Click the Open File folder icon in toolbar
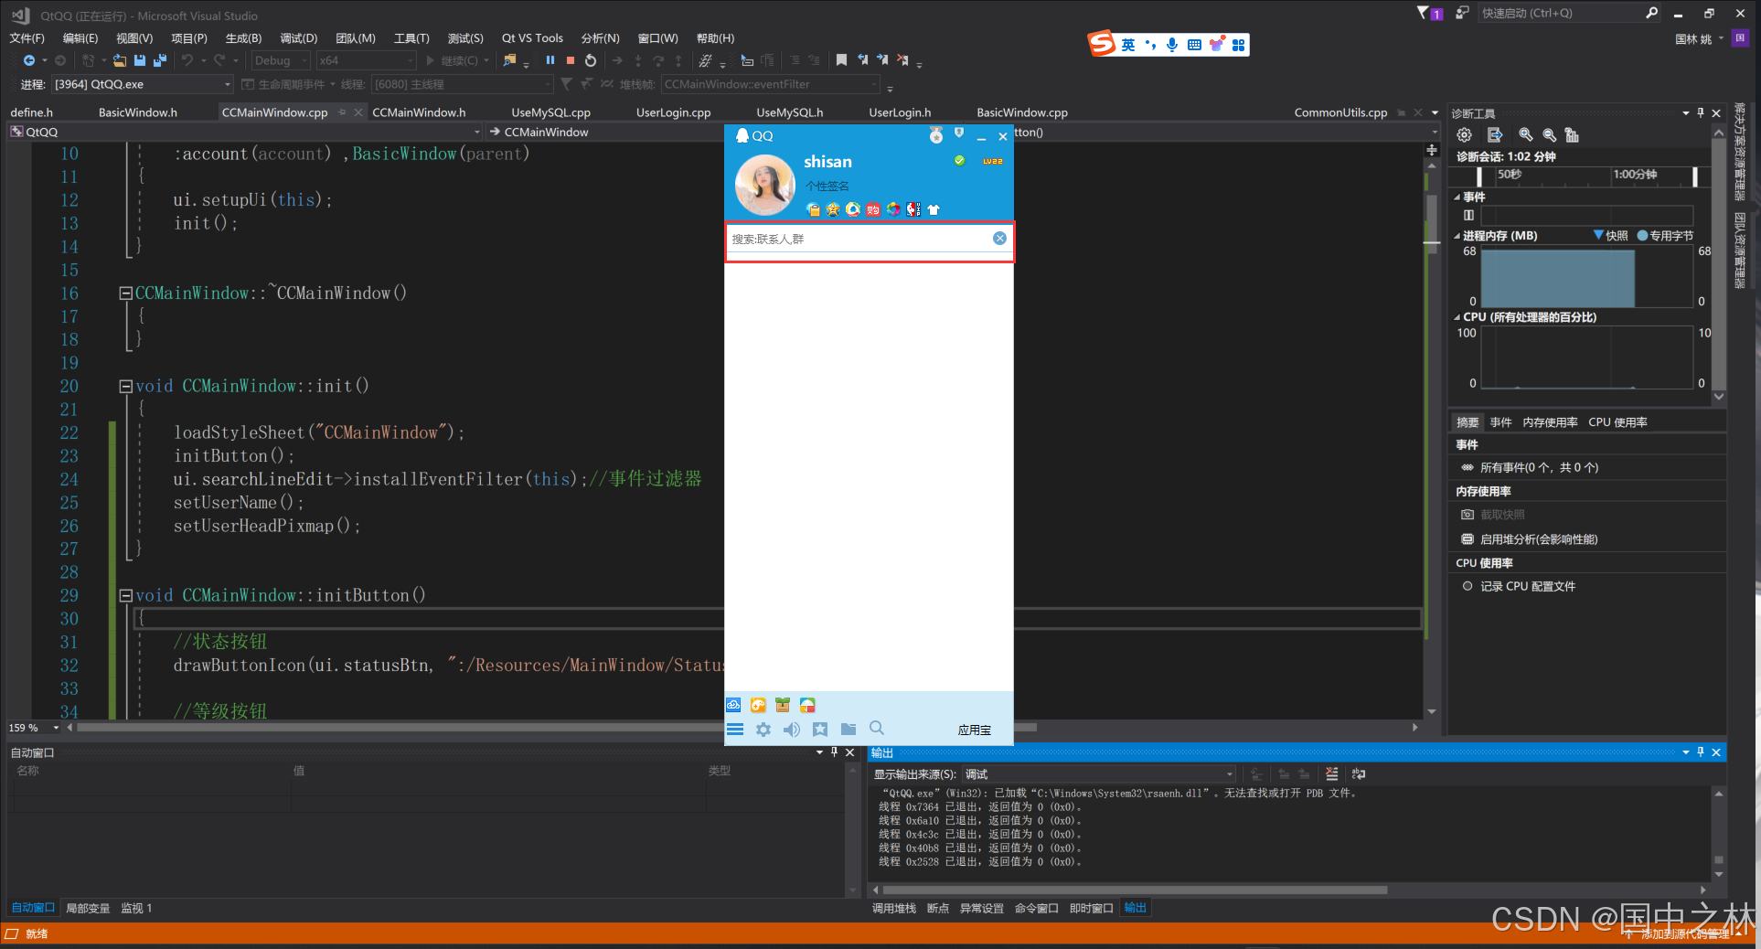 click(x=120, y=60)
